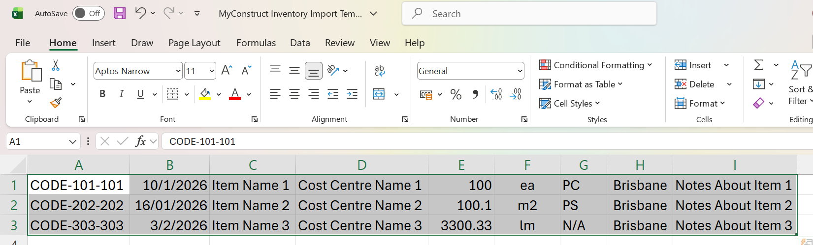
Task: Click the Save icon in title bar
Action: point(120,13)
